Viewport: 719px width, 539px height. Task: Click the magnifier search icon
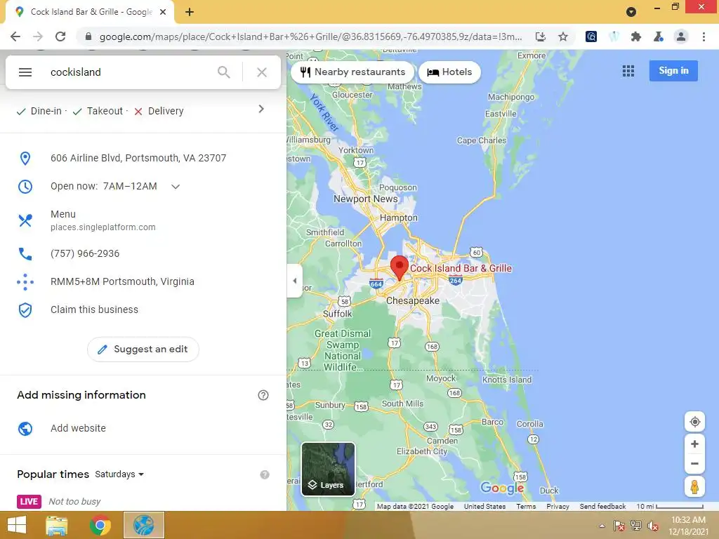point(224,72)
